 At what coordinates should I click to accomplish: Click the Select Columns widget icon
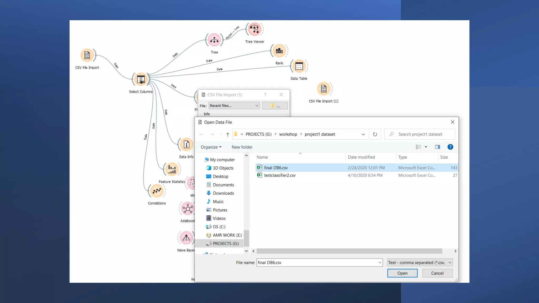[141, 79]
